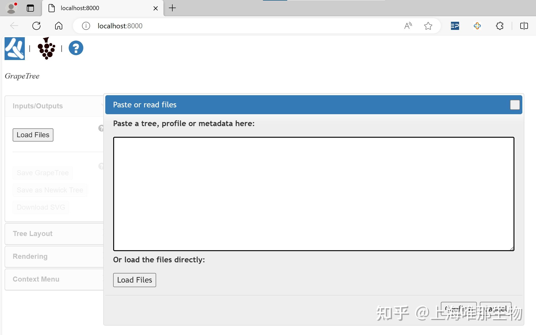Click the browser refresh icon

(x=36, y=26)
